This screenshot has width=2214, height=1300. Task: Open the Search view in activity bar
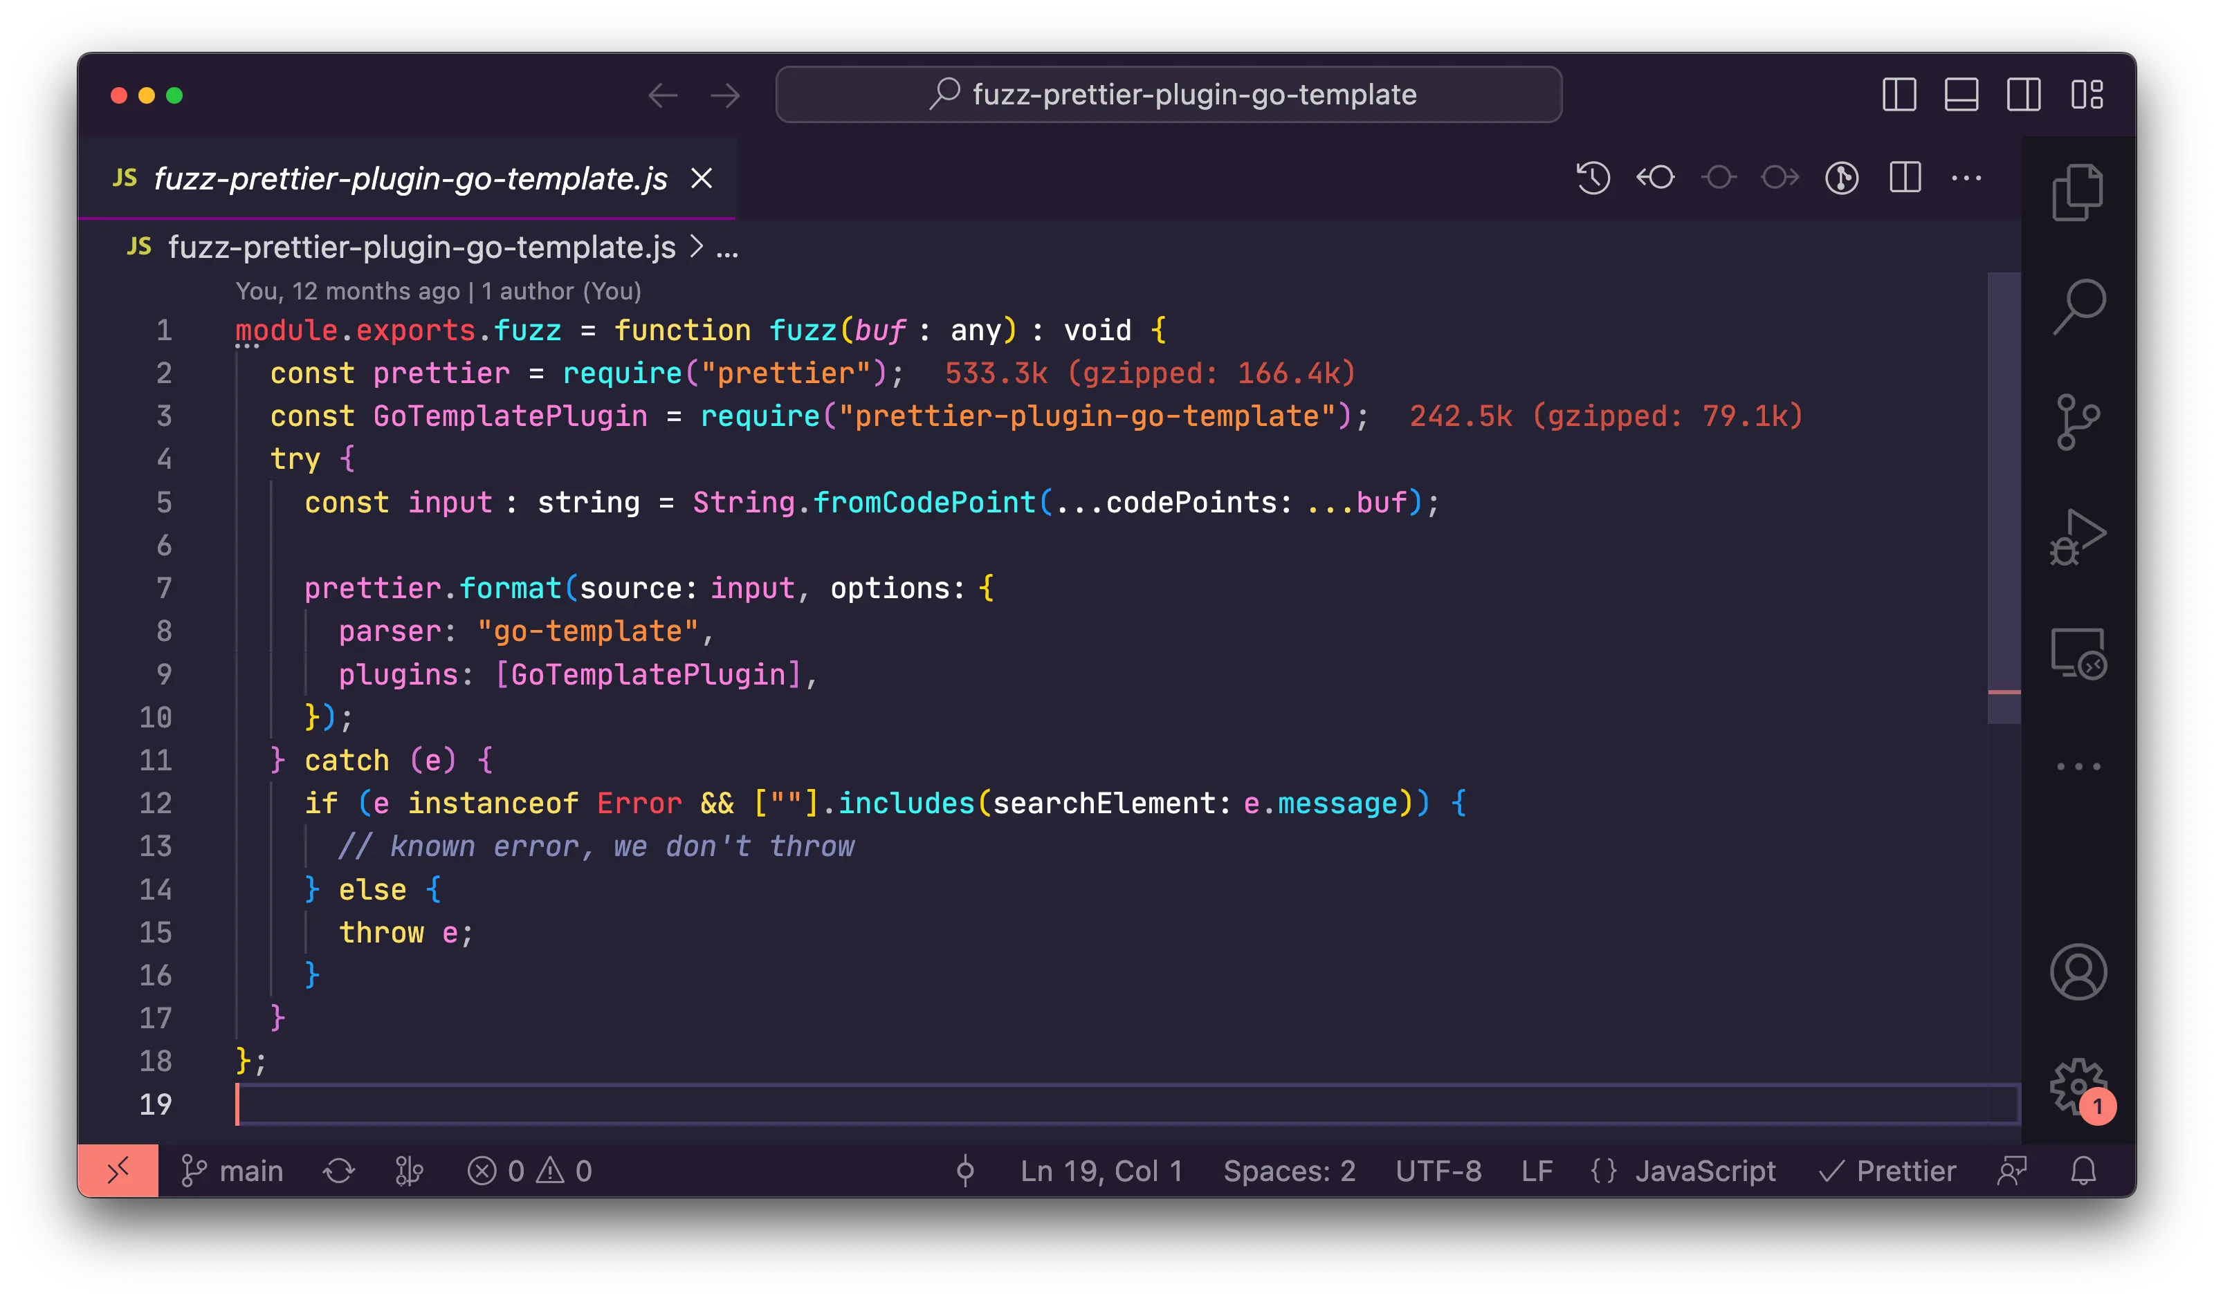coord(2078,306)
